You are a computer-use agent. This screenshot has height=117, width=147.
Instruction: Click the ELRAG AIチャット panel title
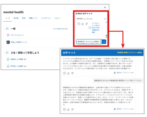pyautogui.click(x=84, y=14)
